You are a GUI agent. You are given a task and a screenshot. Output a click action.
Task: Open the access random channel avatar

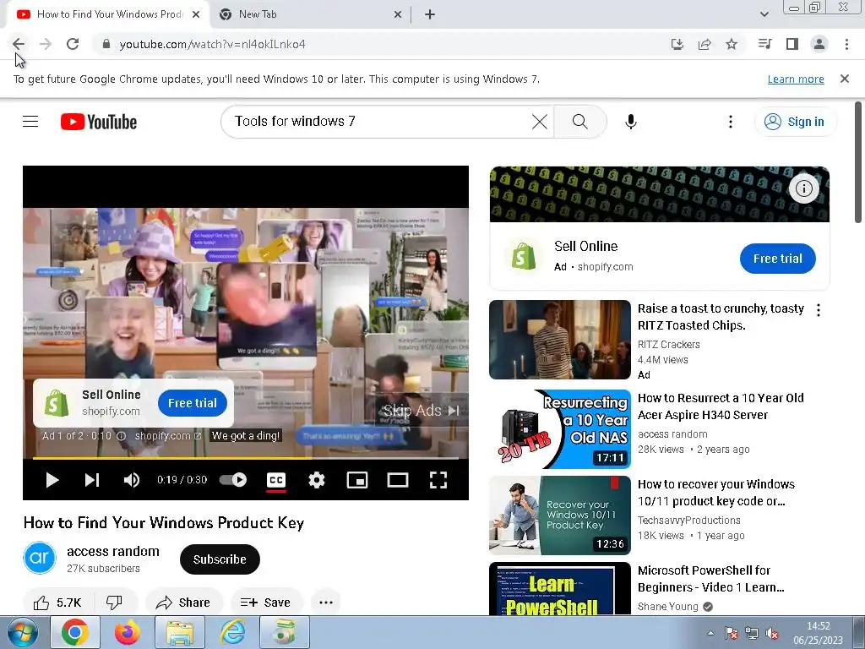(40, 558)
